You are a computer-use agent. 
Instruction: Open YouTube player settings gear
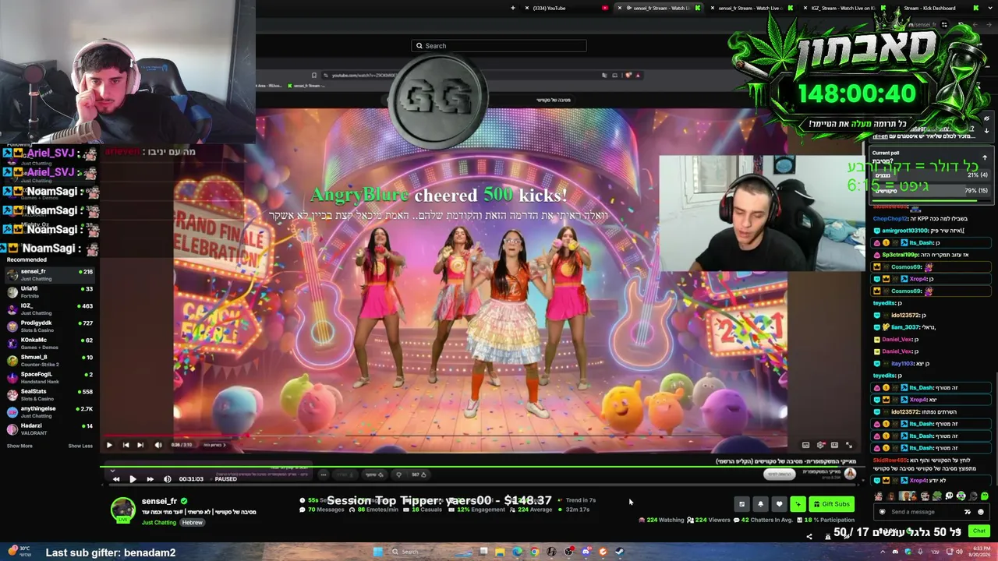[821, 445]
